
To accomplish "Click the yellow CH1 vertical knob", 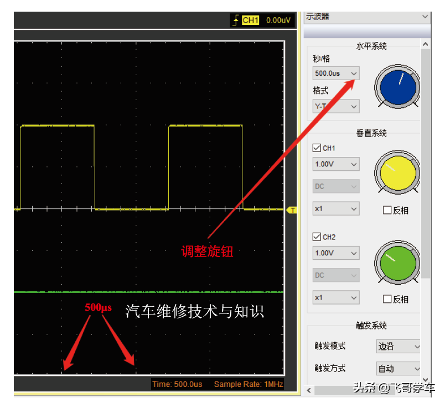I will pos(397,174).
